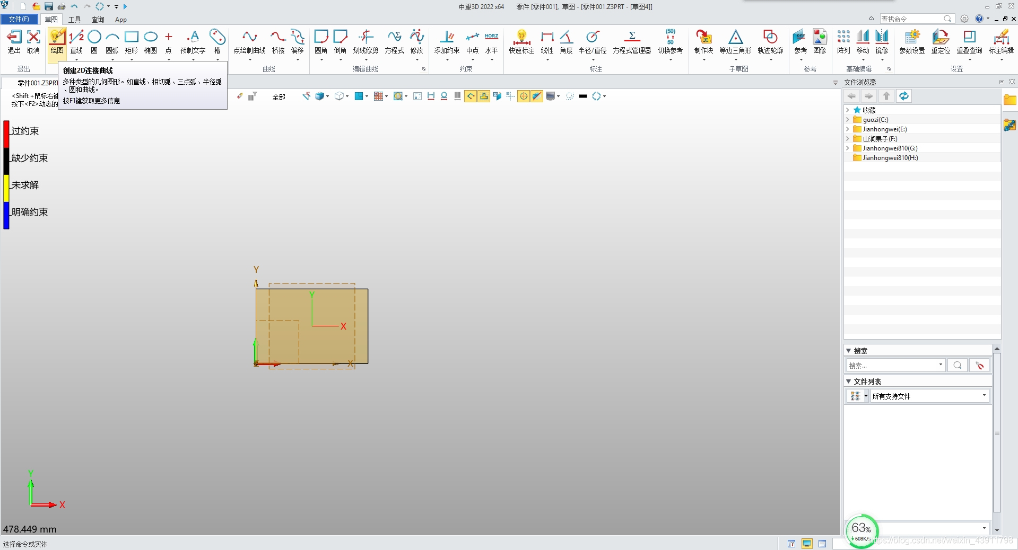Toggle the highlighted crossed-plane display button
1018x550 pixels.
(x=537, y=96)
